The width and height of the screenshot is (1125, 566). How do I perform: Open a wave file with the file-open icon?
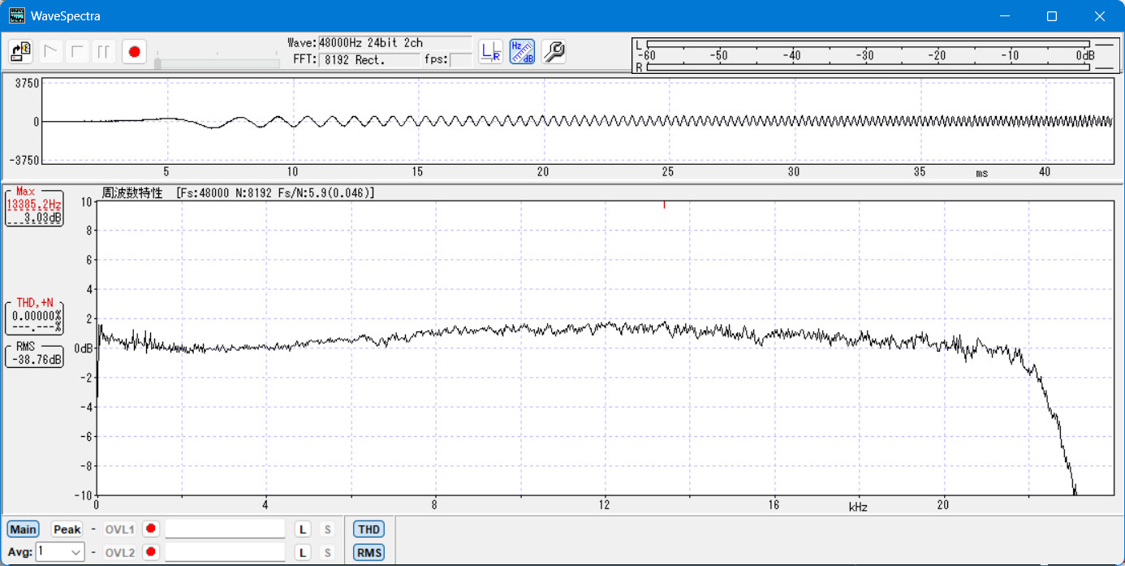20,52
